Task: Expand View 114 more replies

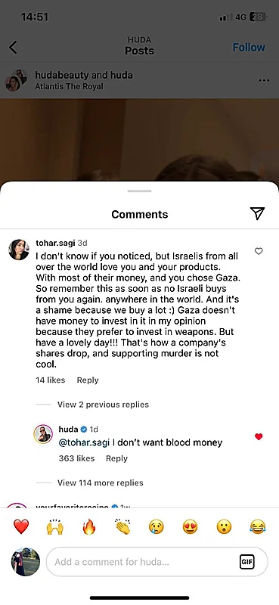Action: [101, 482]
